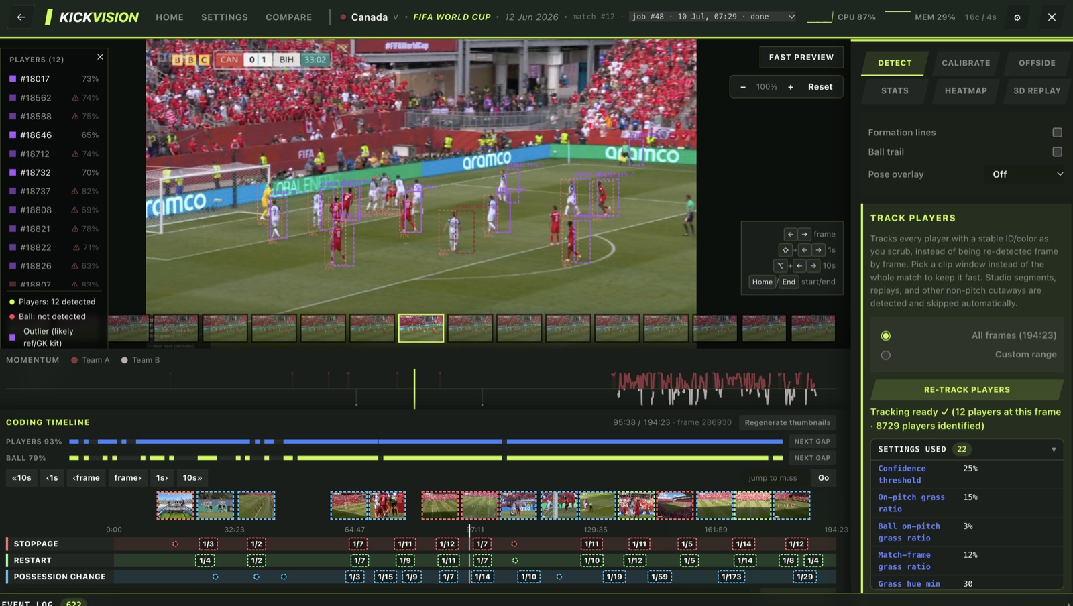Click the End key in shortcuts box
Image resolution: width=1073 pixels, height=606 pixels.
(x=789, y=282)
